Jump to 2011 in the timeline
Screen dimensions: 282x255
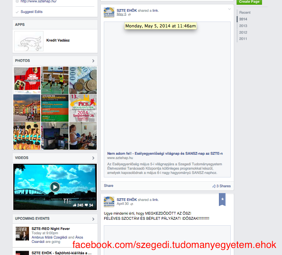tap(243, 39)
